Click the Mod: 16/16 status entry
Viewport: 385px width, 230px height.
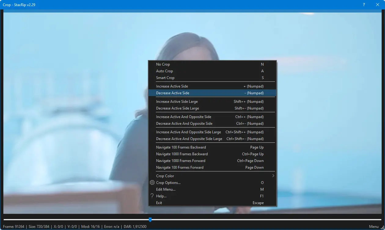pyautogui.click(x=90, y=227)
